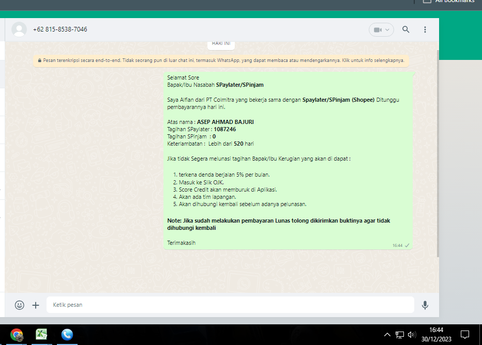Click the 'HARI INI' date chip
482x345 pixels.
pos(221,44)
